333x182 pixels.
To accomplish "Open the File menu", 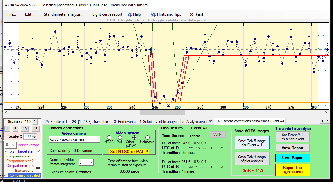I will (x=12, y=14).
